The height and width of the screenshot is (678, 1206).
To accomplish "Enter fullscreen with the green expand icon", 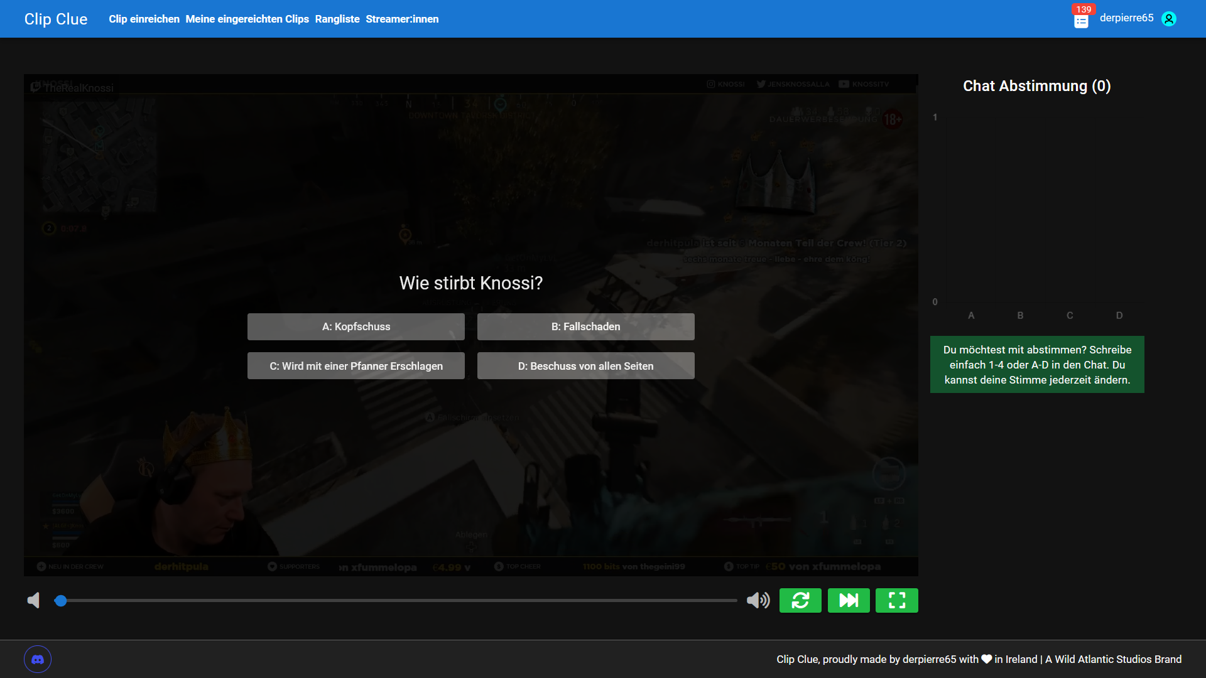I will click(897, 600).
